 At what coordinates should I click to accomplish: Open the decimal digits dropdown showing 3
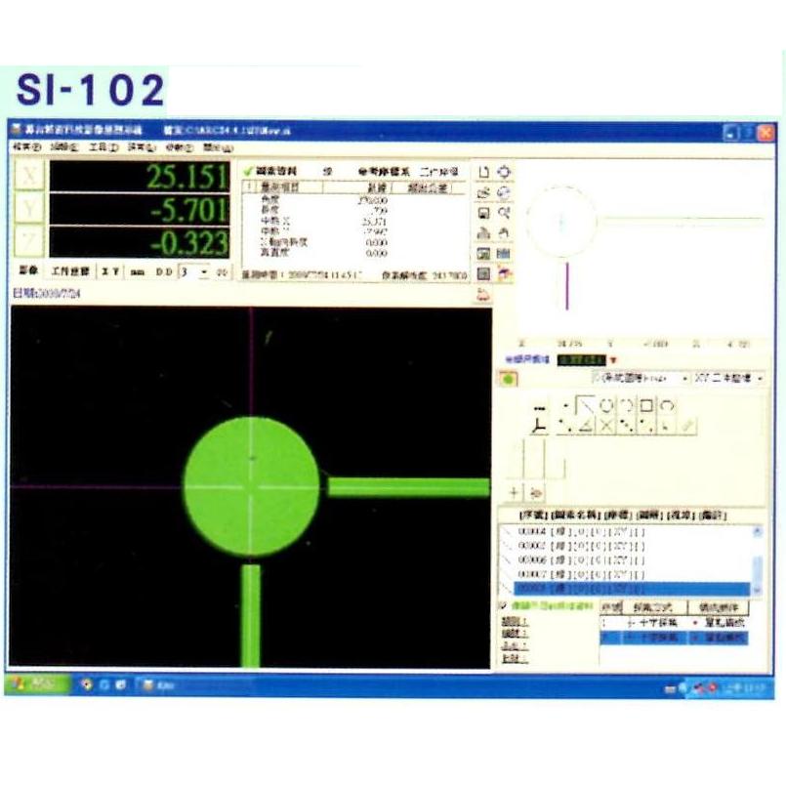coord(203,271)
